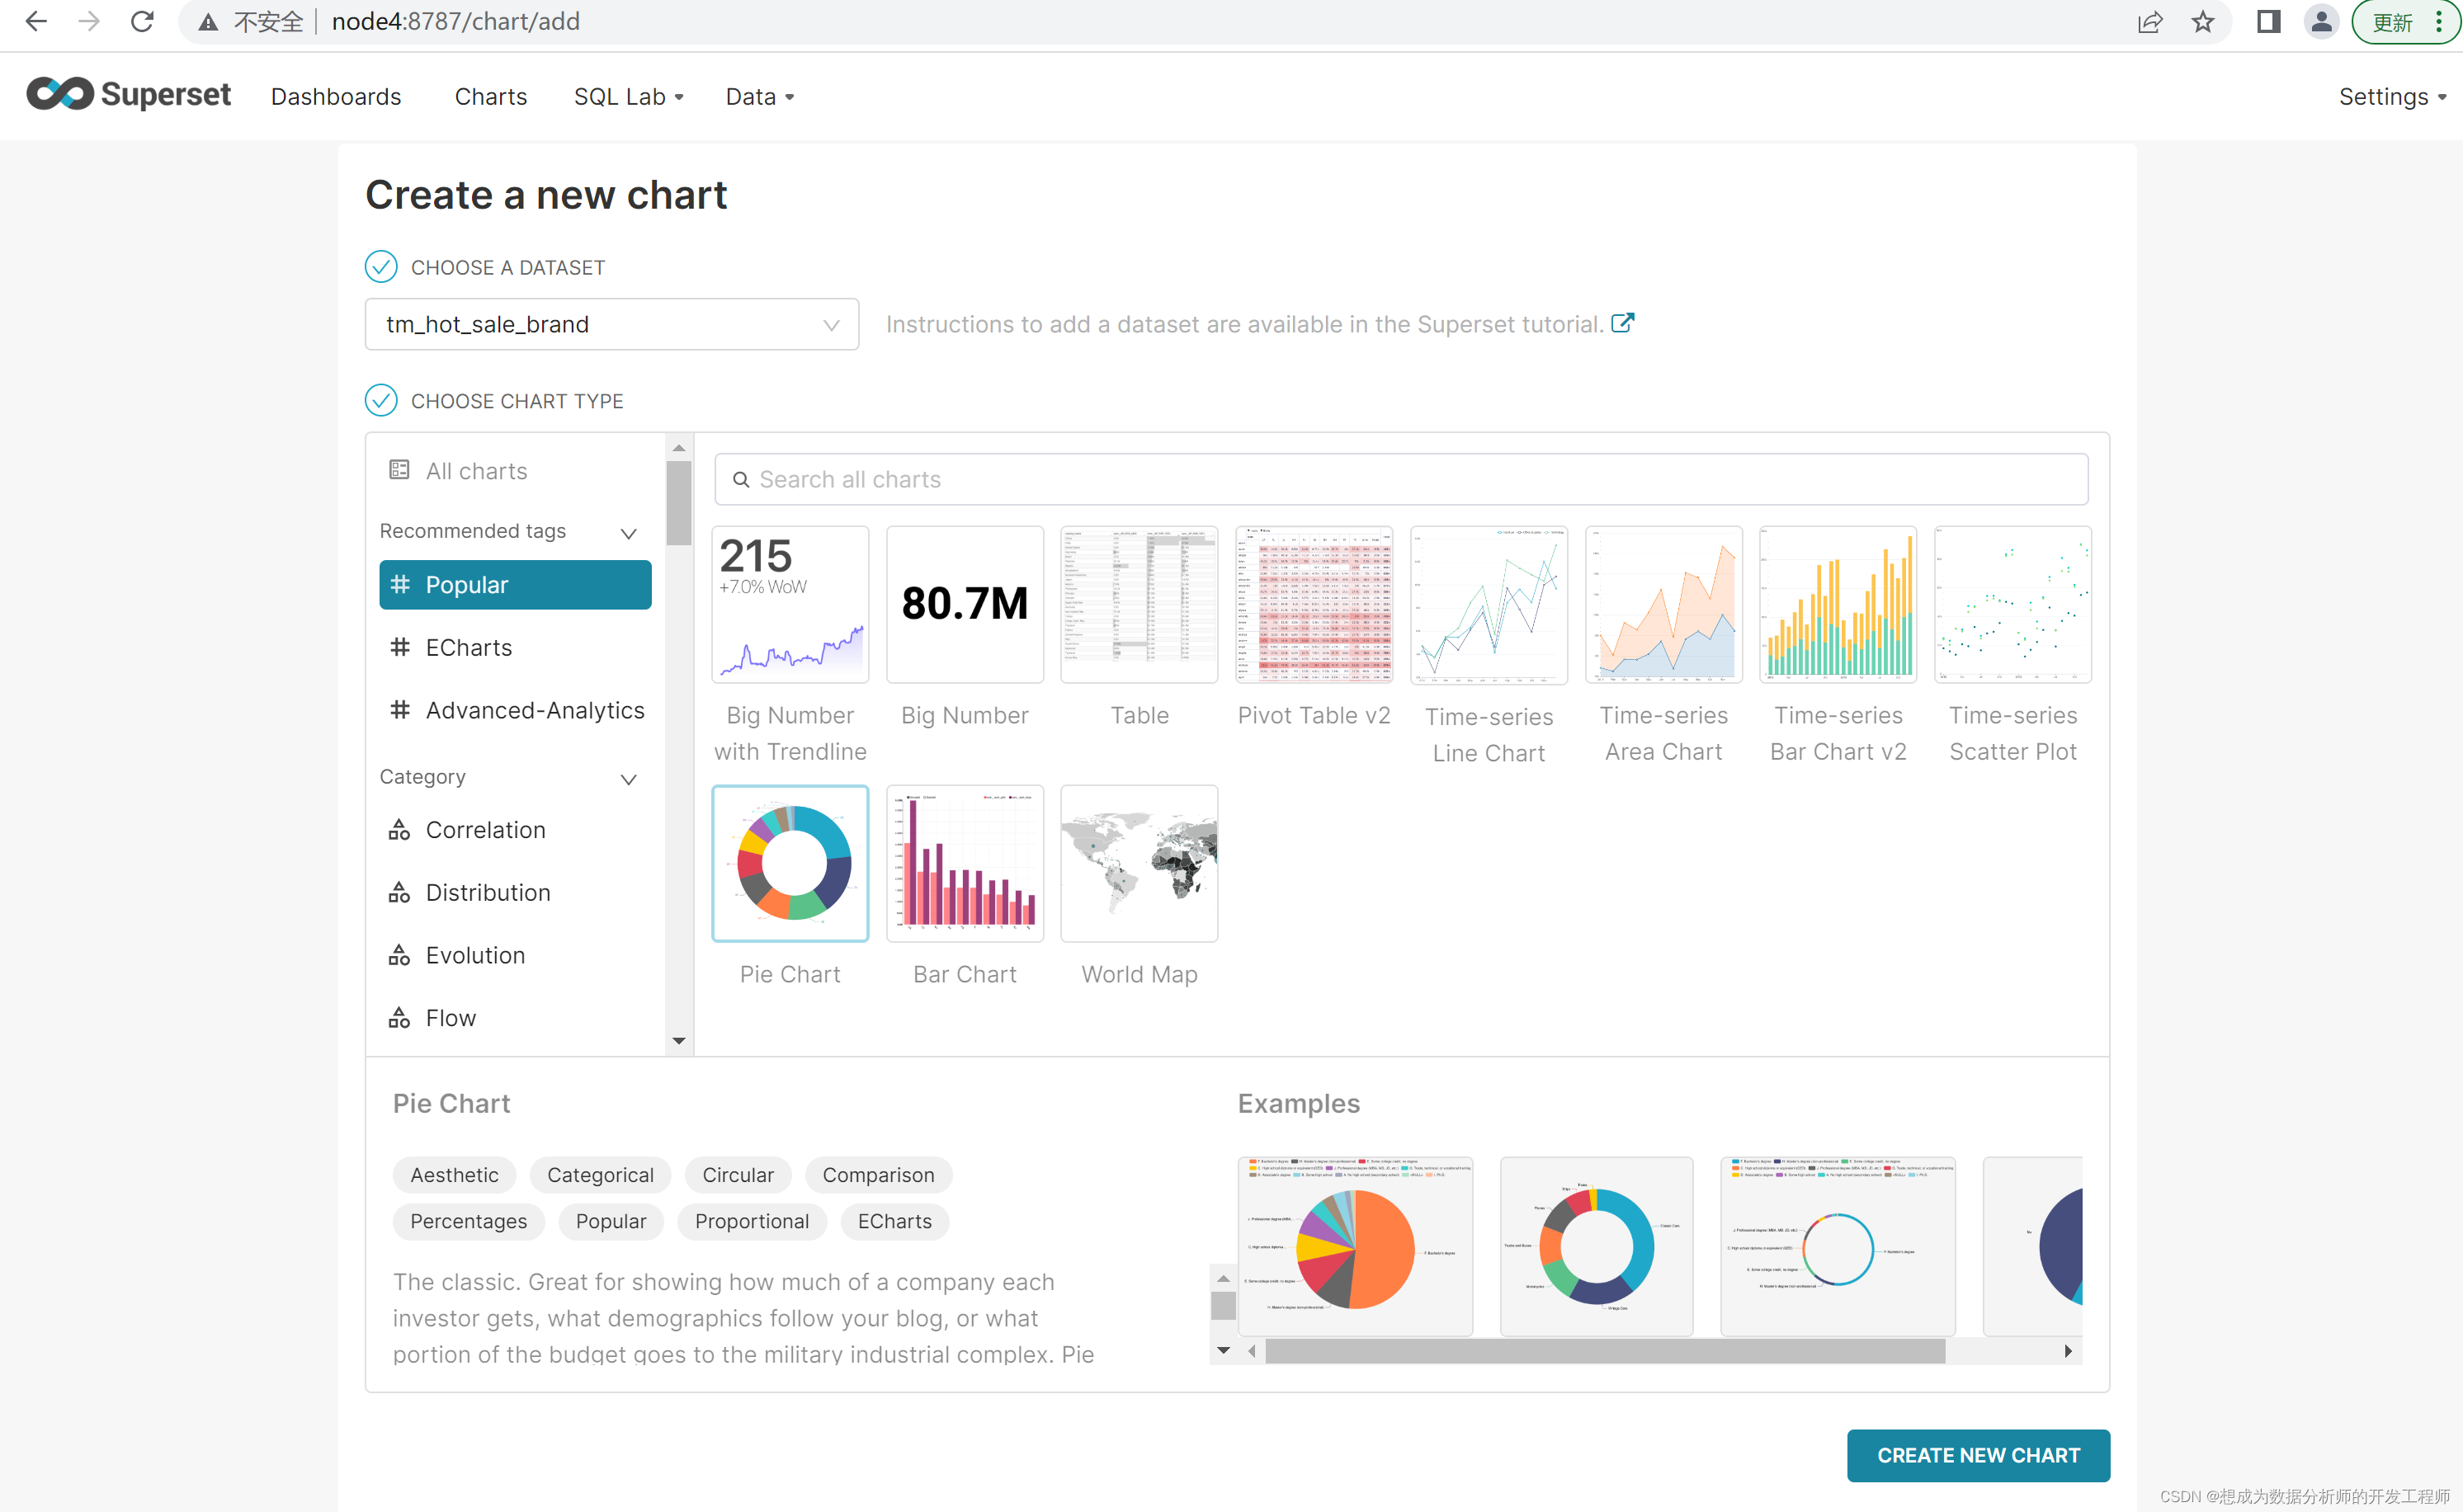Click the category list scroll down arrow

pos(679,1041)
